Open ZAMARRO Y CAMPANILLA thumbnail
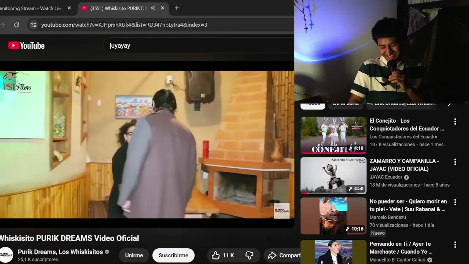 [333, 176]
